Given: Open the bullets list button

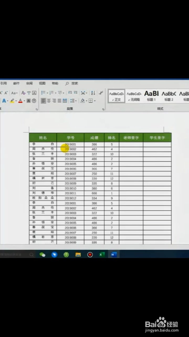Looking at the screenshot, I should [x=43, y=93].
